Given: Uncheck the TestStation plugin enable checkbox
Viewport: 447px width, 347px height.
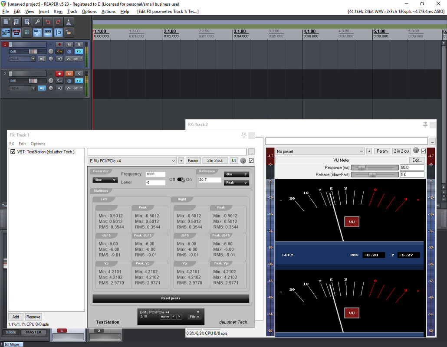Looking at the screenshot, I should [x=251, y=160].
